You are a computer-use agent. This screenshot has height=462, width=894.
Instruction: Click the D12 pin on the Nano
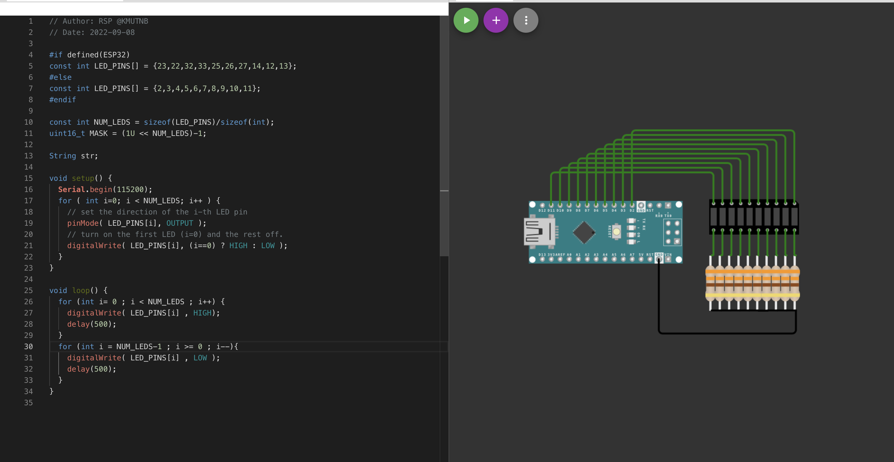[542, 205]
